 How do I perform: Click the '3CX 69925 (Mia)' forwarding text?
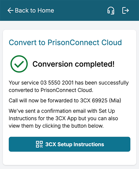pos(101,101)
